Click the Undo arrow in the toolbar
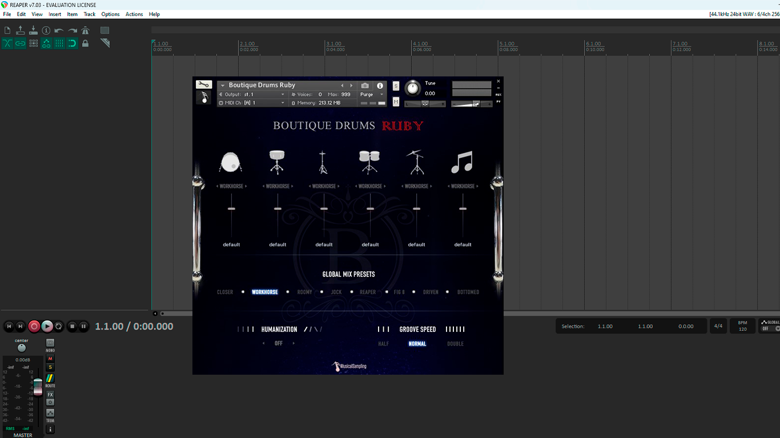This screenshot has height=438, width=780. pyautogui.click(x=59, y=30)
